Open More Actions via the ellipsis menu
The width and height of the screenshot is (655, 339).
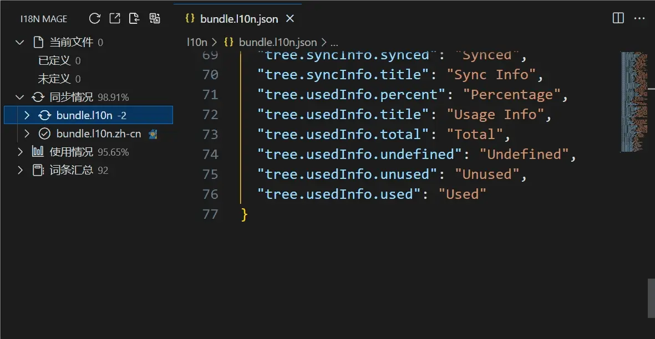pos(639,18)
